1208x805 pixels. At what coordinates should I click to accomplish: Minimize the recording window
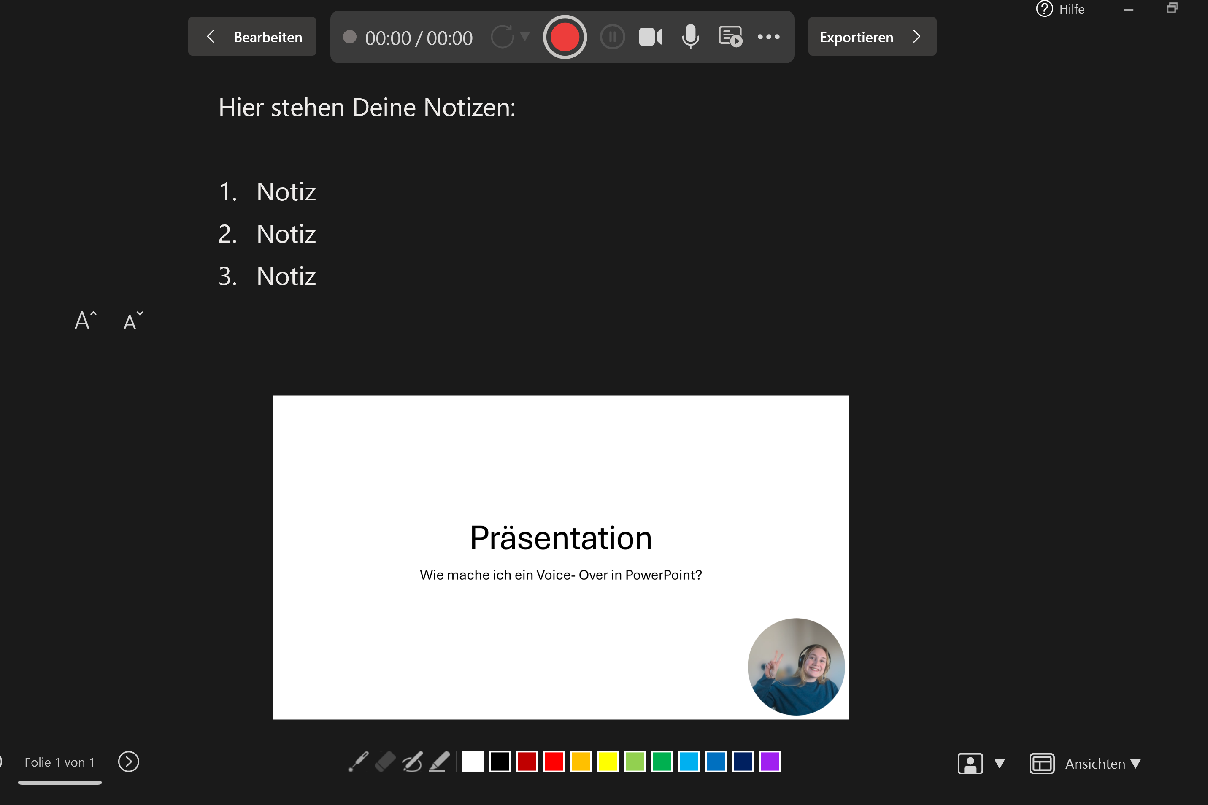point(1128,9)
